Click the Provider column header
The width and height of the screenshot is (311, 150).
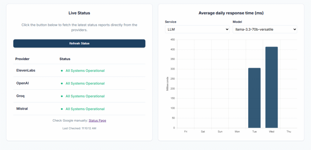coord(22,59)
